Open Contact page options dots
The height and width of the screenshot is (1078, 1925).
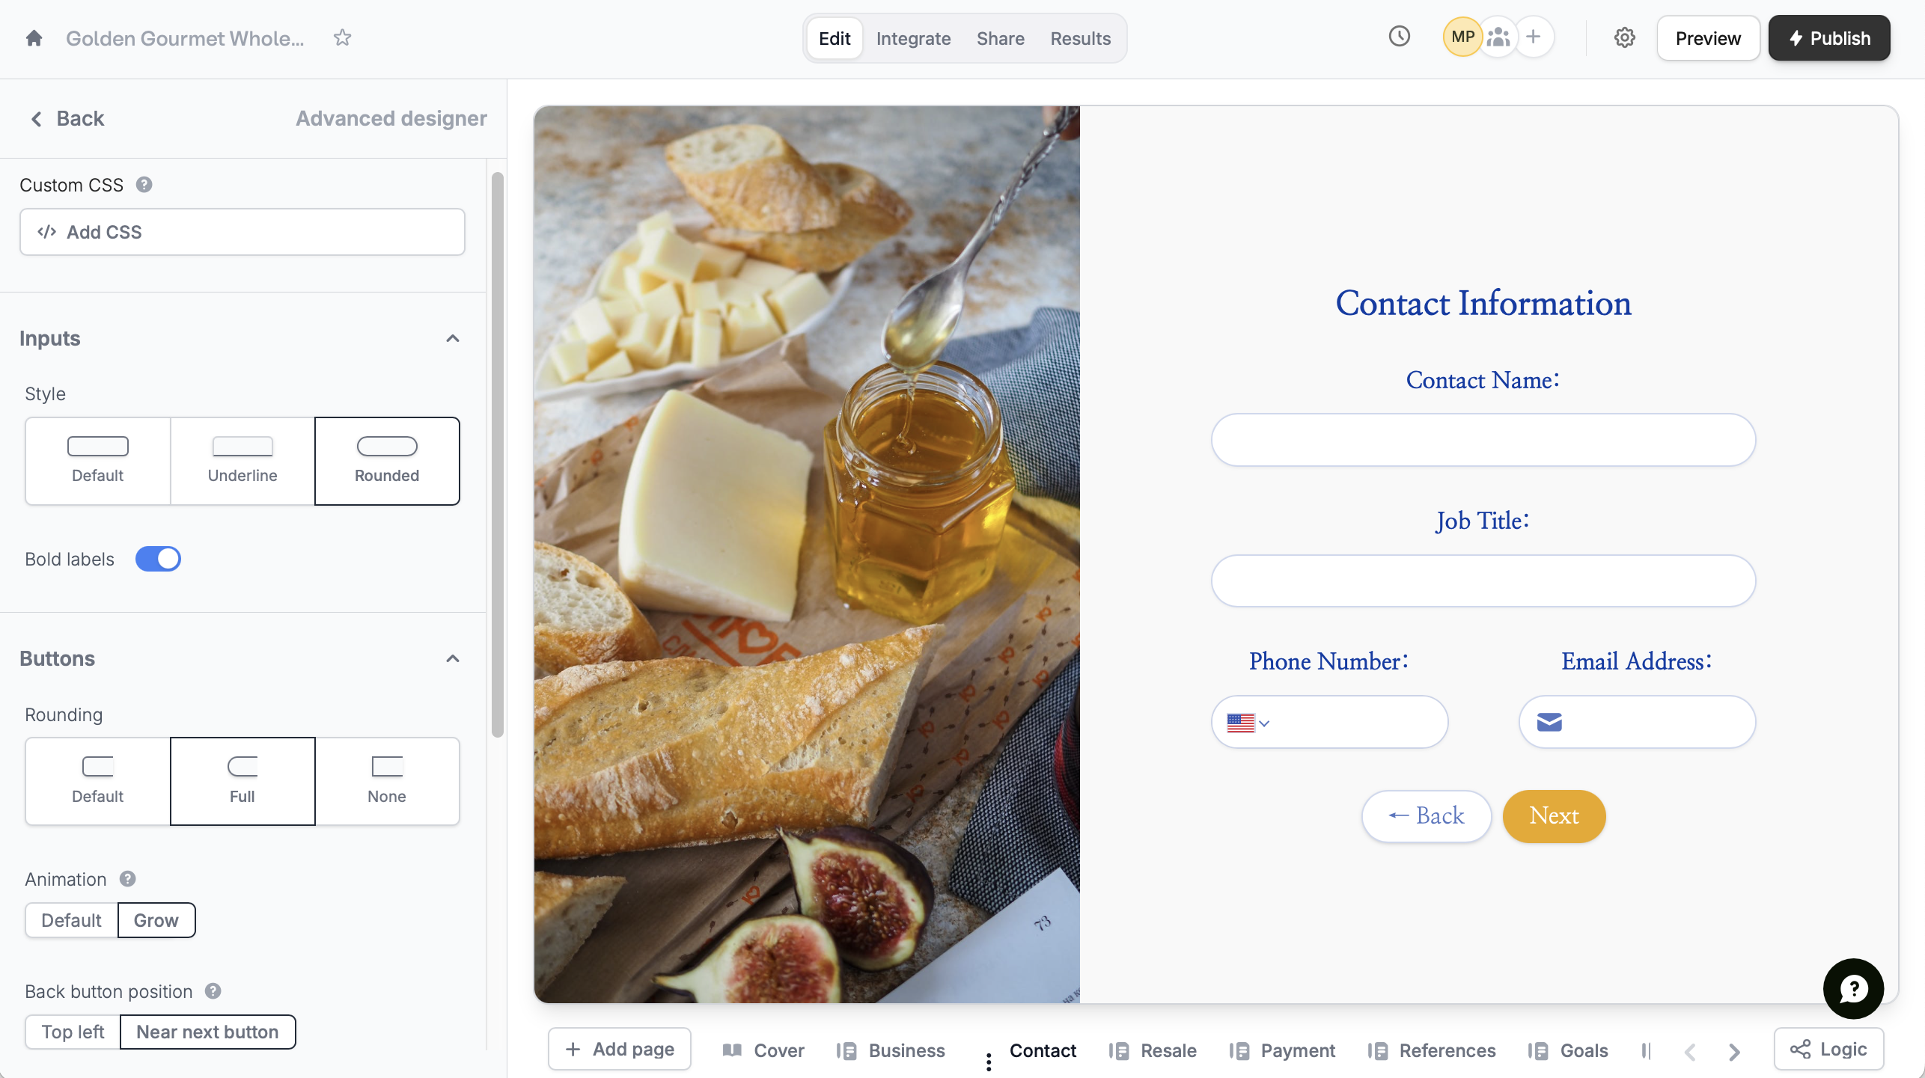coord(989,1061)
